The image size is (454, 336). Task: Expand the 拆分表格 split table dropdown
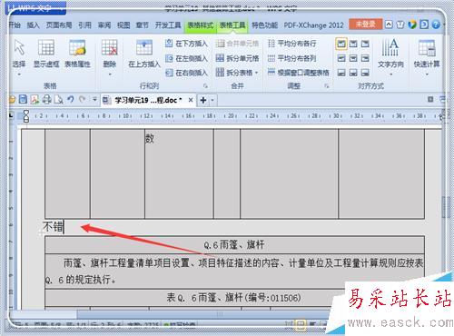click(256, 73)
